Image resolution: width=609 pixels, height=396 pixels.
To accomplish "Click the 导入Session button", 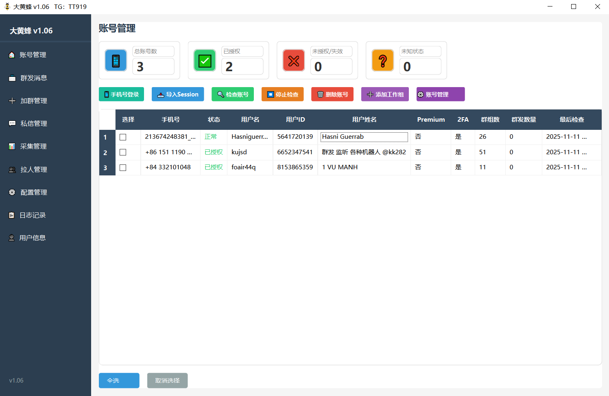I will pyautogui.click(x=178, y=94).
